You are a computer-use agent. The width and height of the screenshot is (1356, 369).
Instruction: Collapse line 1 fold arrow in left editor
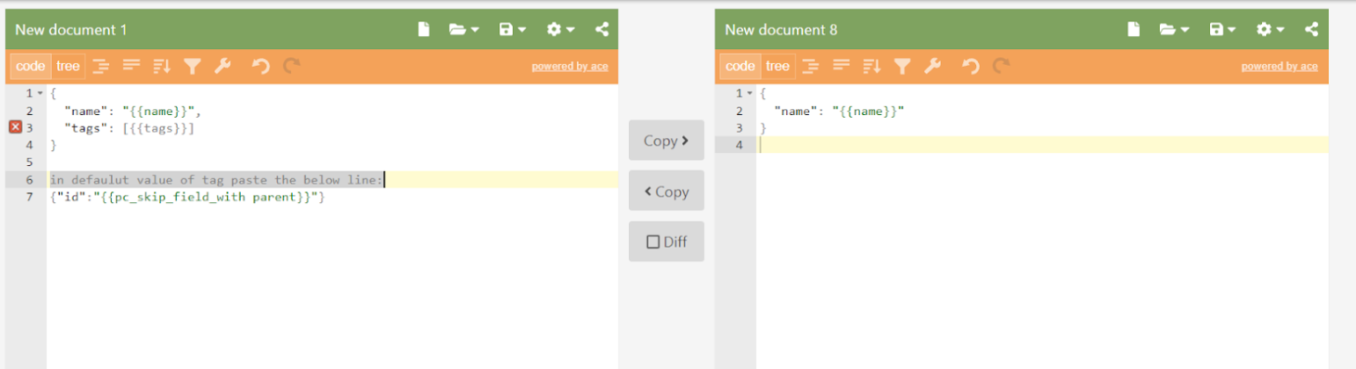(40, 93)
